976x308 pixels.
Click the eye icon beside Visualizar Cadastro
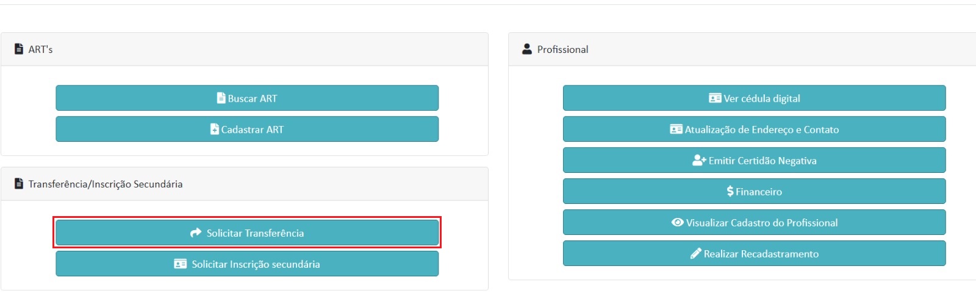point(677,222)
